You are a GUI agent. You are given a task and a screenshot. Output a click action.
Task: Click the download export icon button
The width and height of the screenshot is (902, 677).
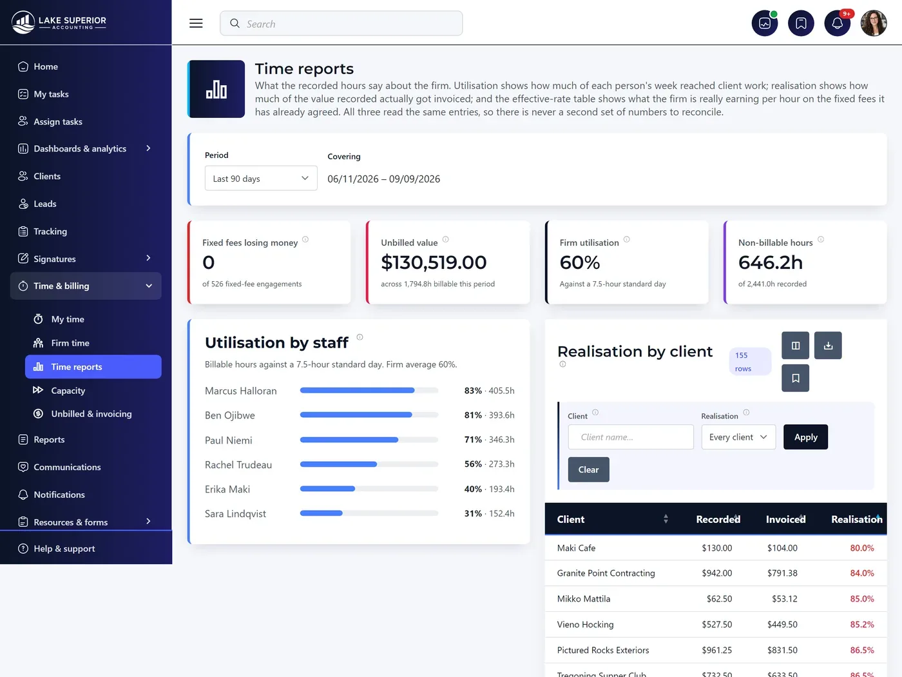828,346
